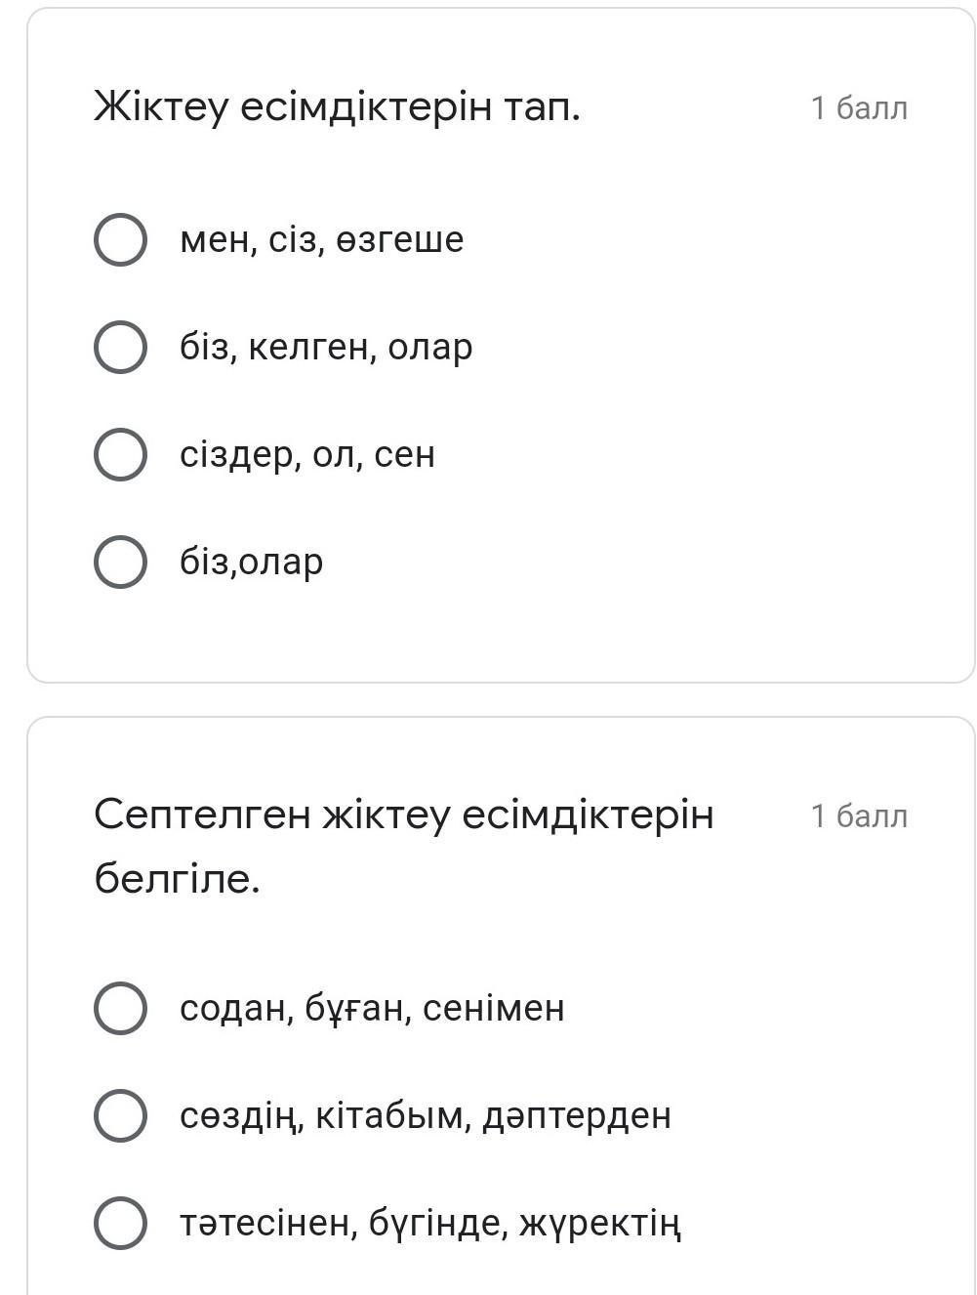Image resolution: width=977 pixels, height=1295 pixels.
Task: Click the option label "тәтесінен, бүгінде, жүректің"
Action: coord(429,1223)
